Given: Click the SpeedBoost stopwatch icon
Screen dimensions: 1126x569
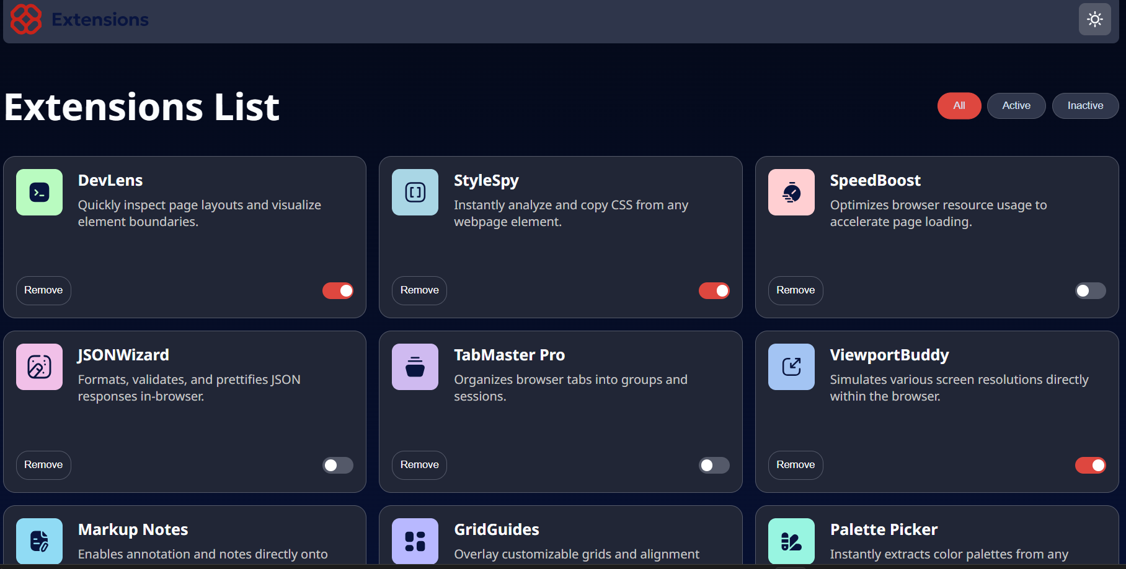Looking at the screenshot, I should [791, 193].
